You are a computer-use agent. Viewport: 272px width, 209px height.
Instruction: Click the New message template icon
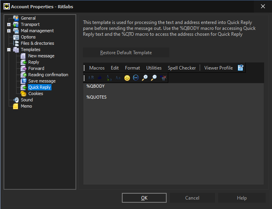tap(23, 56)
